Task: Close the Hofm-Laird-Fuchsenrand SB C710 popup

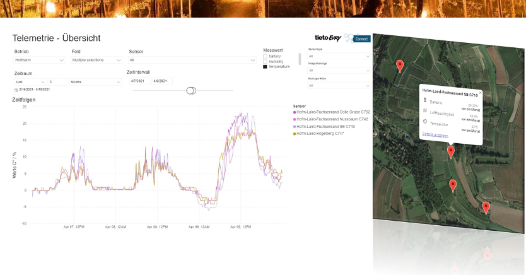Action: (x=480, y=93)
